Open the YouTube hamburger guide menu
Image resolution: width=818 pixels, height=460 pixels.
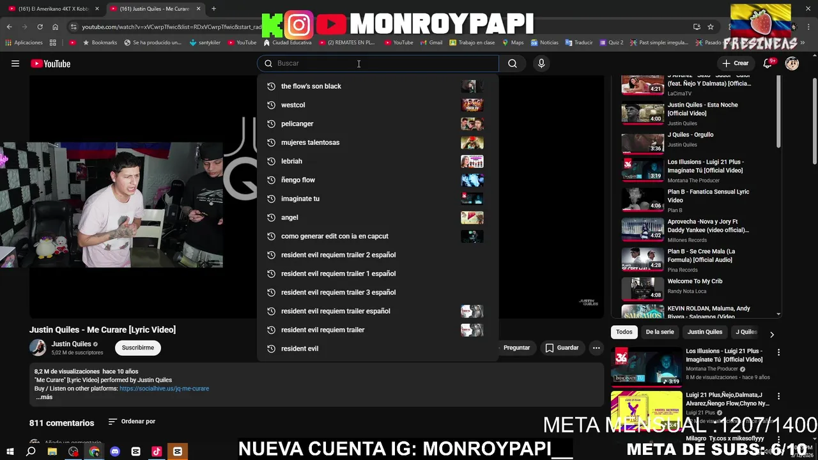[15, 63]
